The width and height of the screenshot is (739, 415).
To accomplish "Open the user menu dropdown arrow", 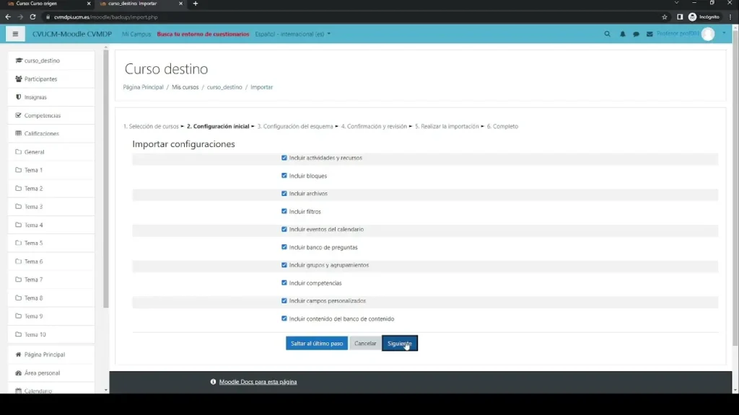I will [724, 34].
